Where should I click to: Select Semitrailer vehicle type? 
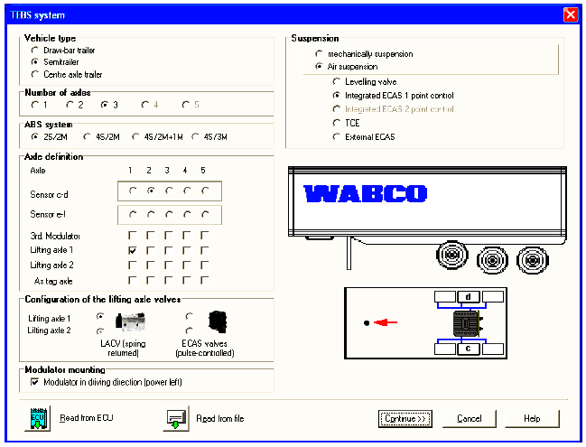pyautogui.click(x=34, y=62)
